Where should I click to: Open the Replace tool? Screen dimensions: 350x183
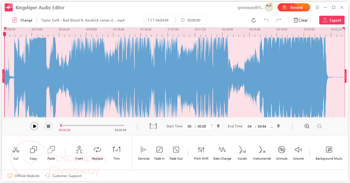pos(98,153)
